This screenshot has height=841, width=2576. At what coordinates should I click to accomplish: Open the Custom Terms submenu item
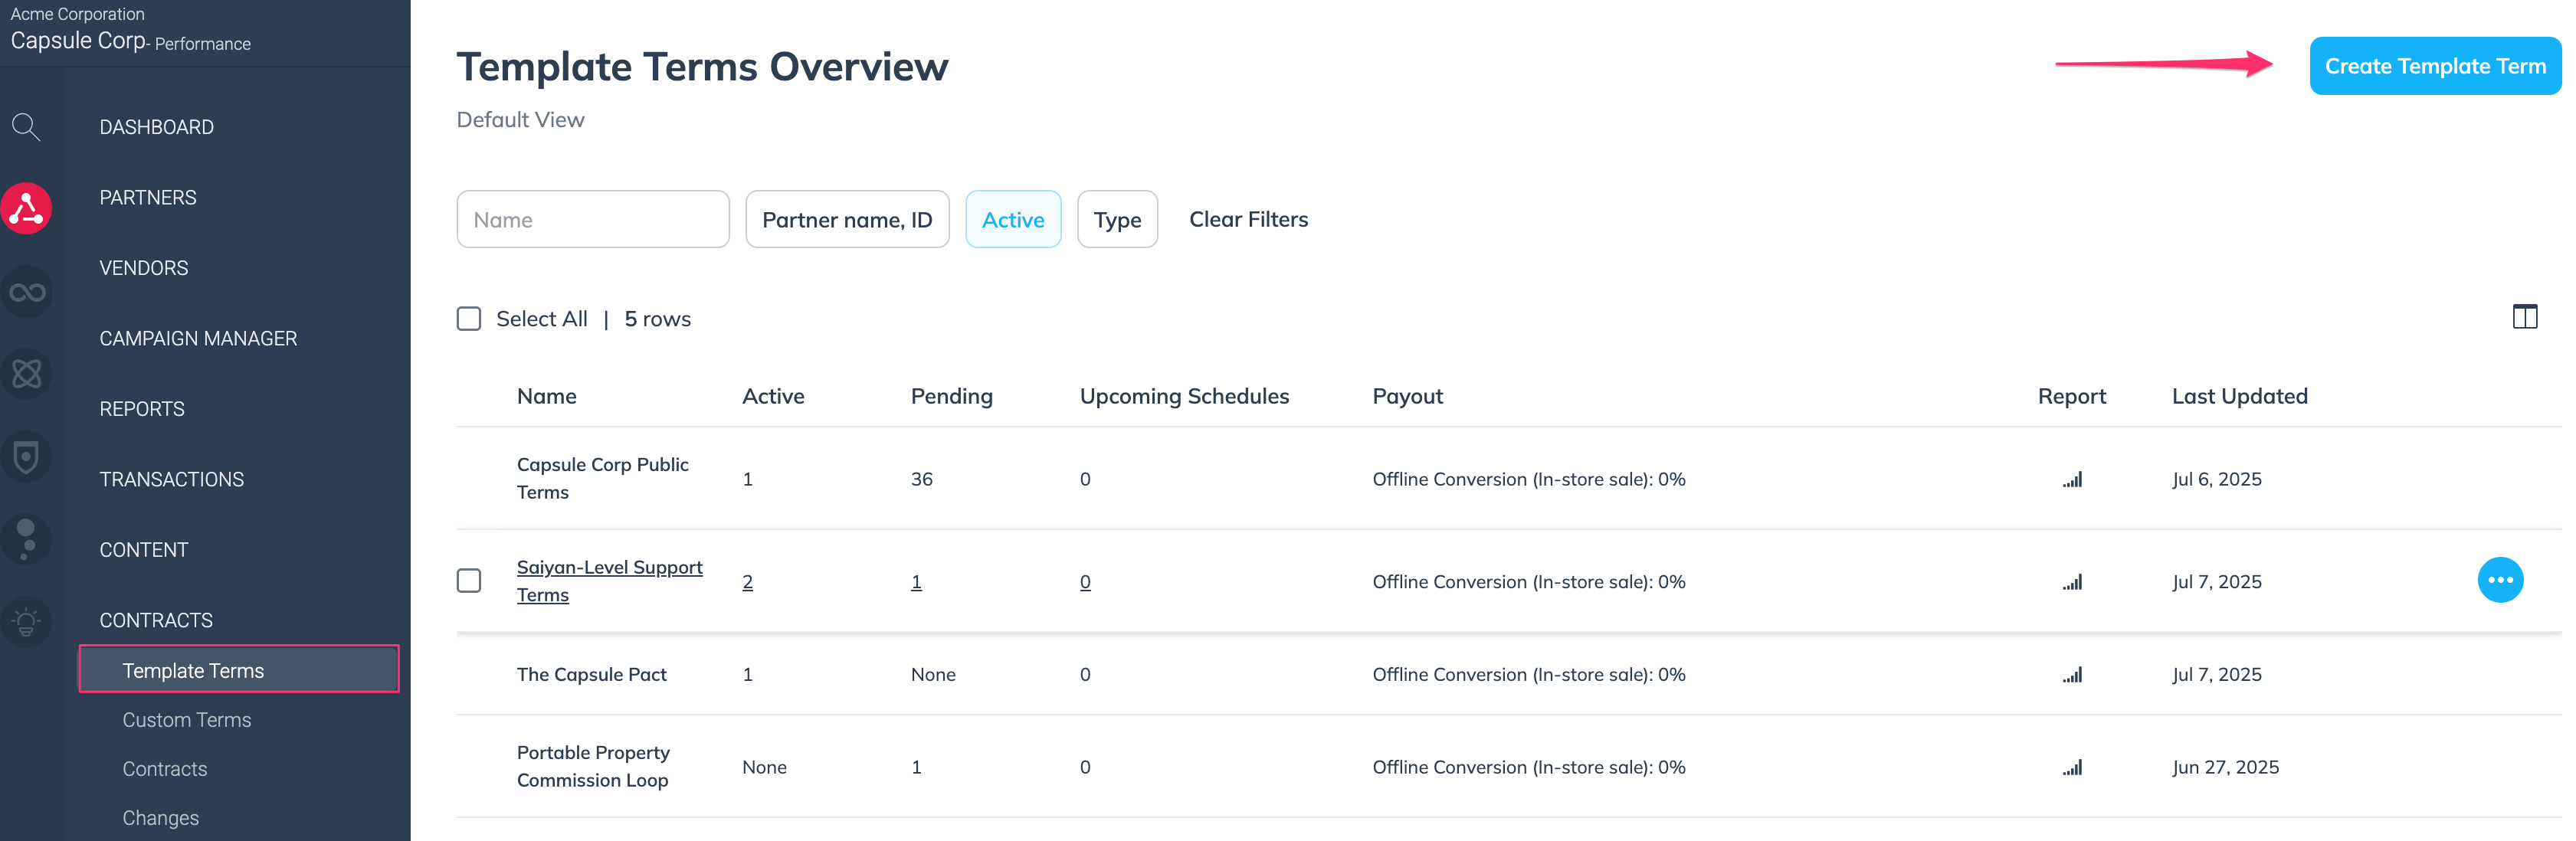click(x=187, y=720)
